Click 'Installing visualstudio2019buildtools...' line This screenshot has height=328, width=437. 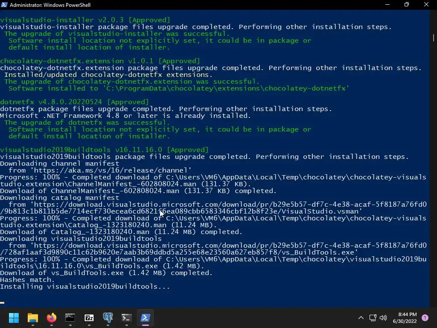click(85, 287)
